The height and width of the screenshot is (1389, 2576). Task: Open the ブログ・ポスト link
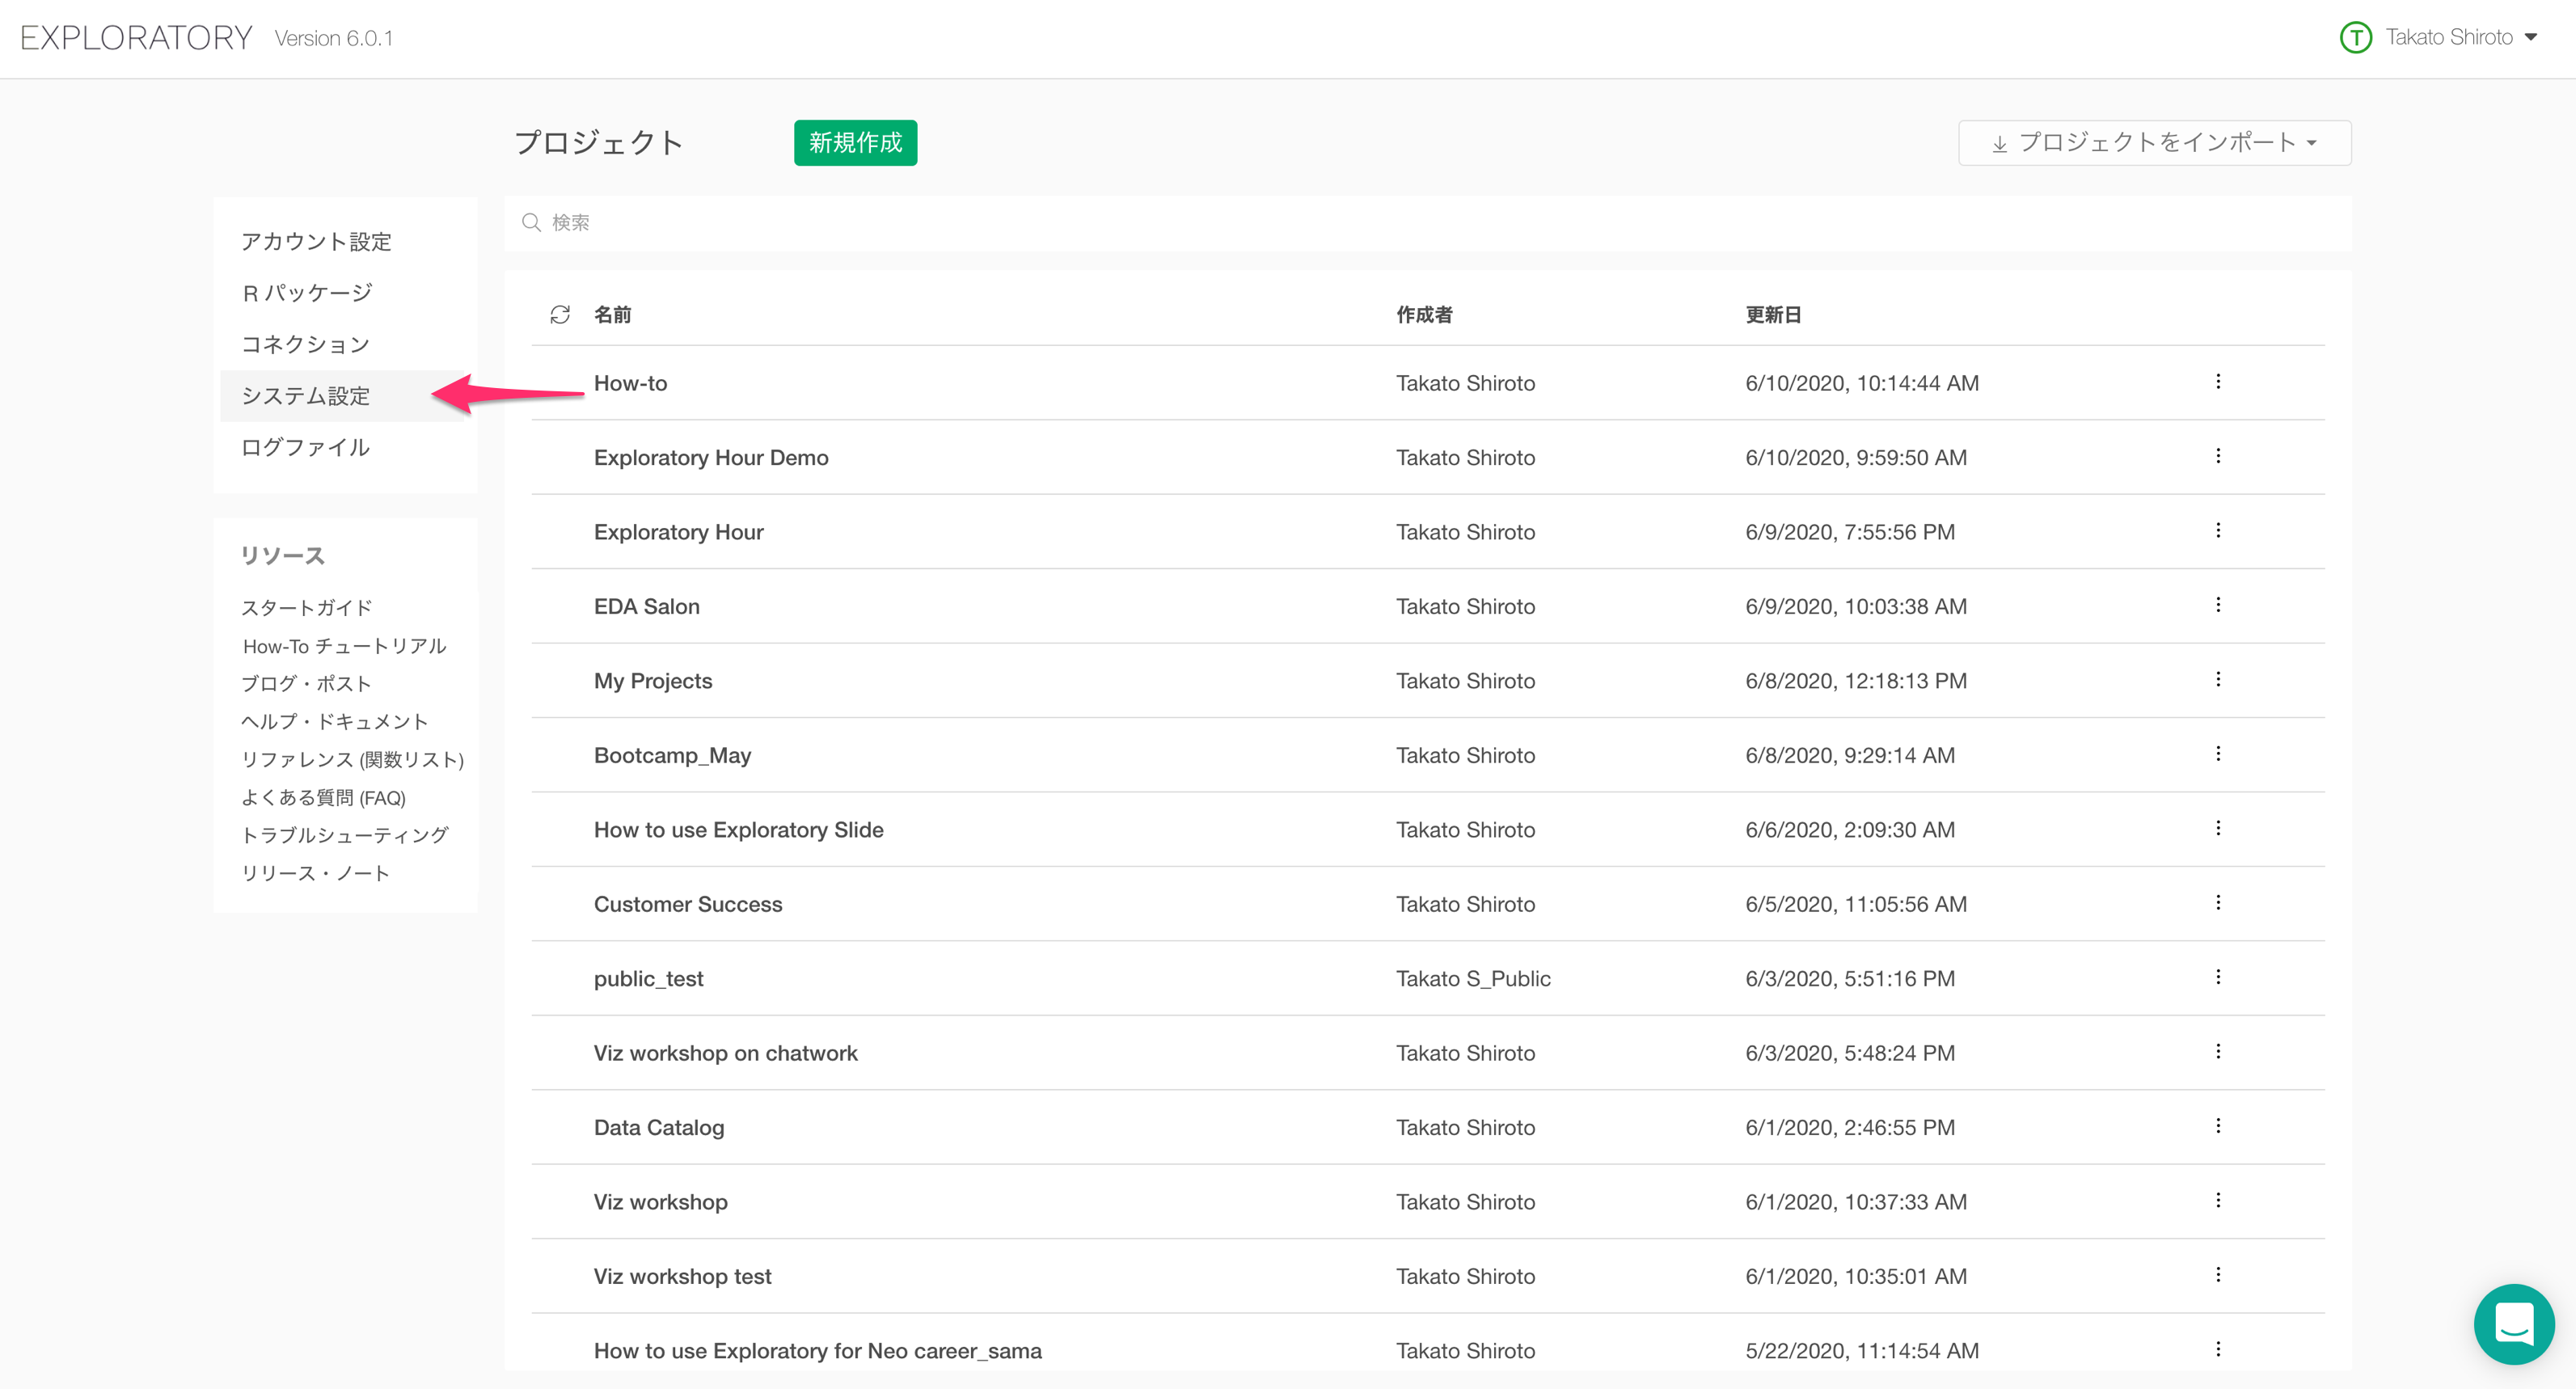[306, 683]
